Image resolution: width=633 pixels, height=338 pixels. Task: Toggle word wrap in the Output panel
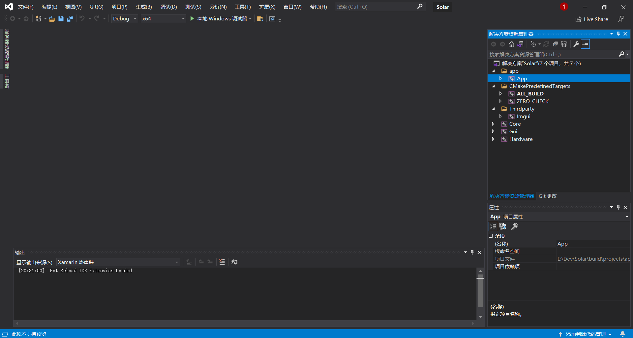(234, 262)
